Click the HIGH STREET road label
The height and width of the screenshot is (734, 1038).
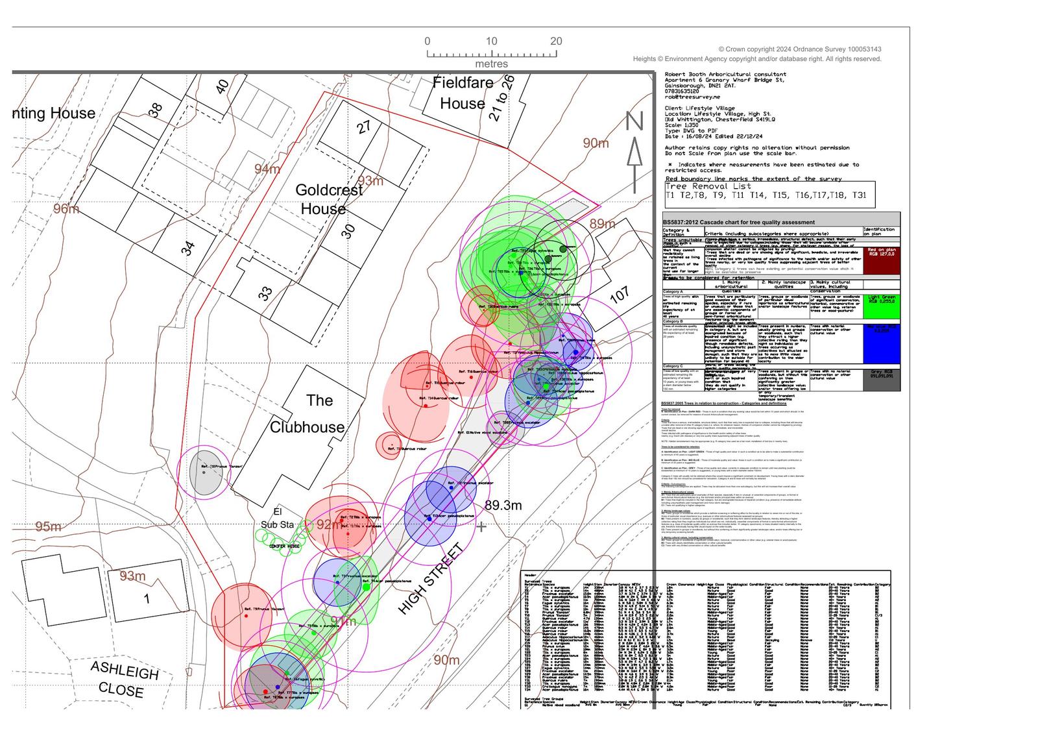point(431,580)
